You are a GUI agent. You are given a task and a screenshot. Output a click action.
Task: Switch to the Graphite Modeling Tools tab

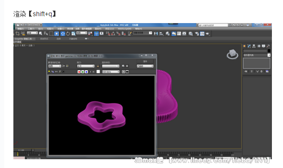point(23,39)
